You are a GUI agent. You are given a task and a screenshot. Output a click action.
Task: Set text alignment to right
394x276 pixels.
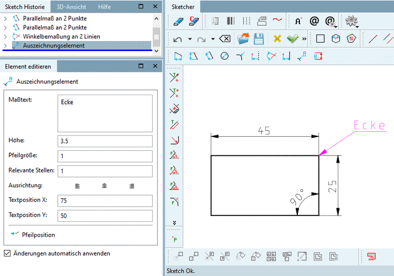click(131, 186)
